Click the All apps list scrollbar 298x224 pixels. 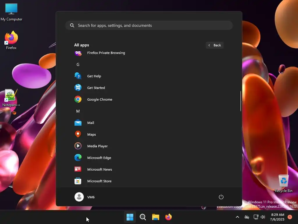tap(241, 101)
